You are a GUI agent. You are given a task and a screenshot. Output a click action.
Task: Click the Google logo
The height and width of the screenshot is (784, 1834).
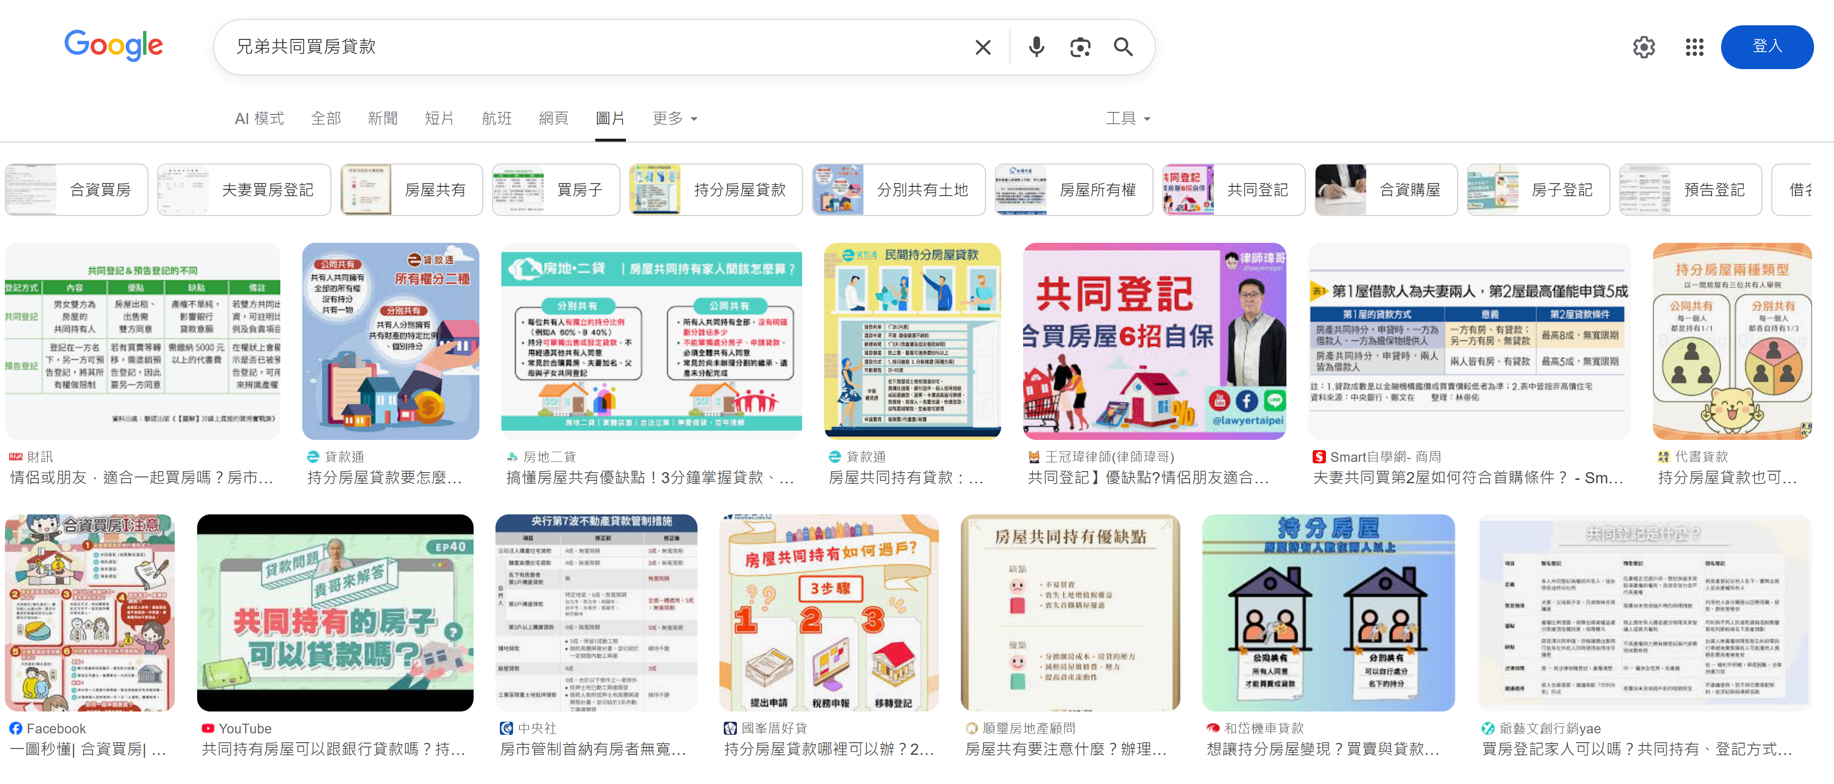114,46
